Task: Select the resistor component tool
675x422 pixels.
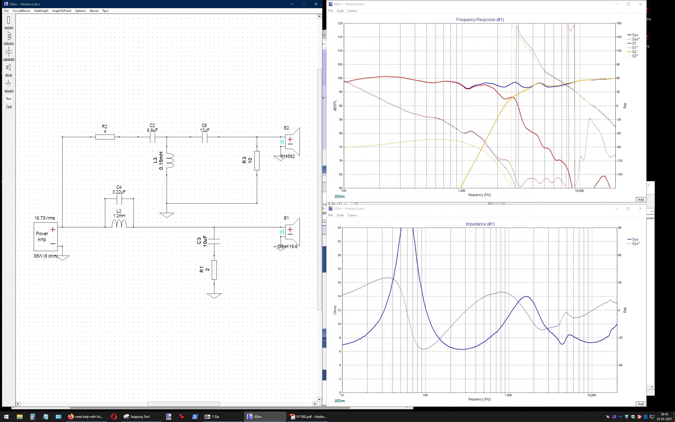Action: 9,22
